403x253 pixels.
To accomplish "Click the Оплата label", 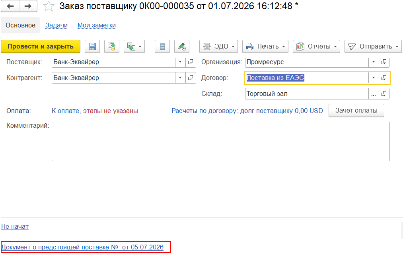I will pyautogui.click(x=19, y=111).
